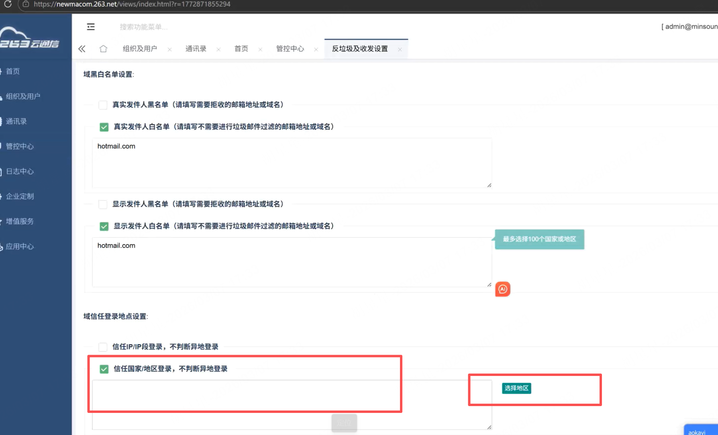
Task: Focus the 搜索功能菜单 search field
Action: pyautogui.click(x=143, y=27)
